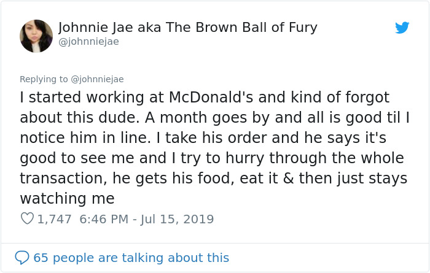
Task: Click the 1,747 likes count
Action: tap(55, 219)
